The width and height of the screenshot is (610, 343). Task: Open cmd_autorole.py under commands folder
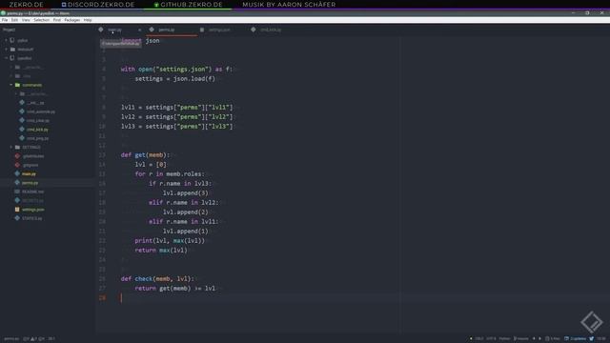pyautogui.click(x=41, y=111)
